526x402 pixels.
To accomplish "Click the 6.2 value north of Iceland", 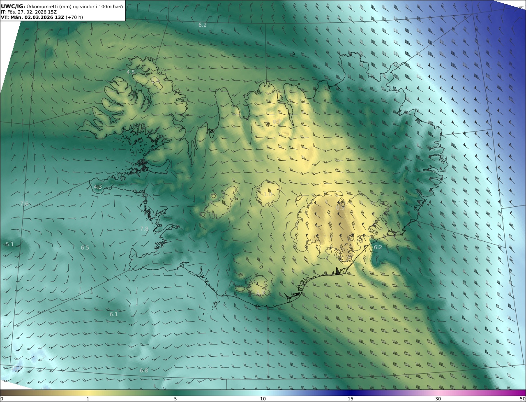I will click(x=203, y=25).
